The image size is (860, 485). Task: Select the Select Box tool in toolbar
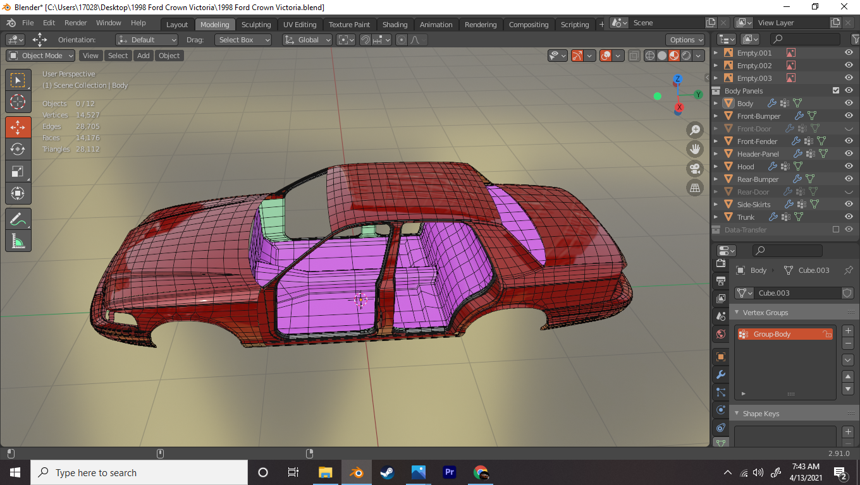[18, 80]
